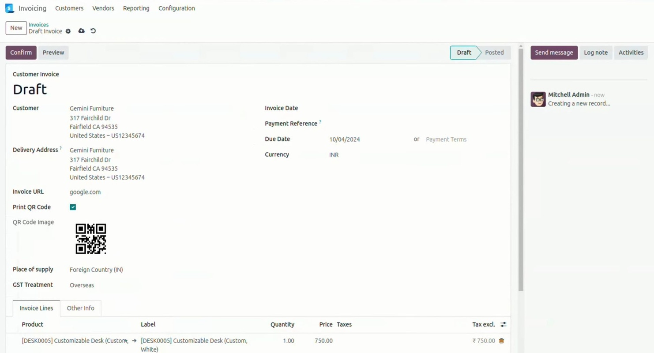The height and width of the screenshot is (353, 654).
Task: Uncheck the Print QR Code checkbox
Action: 73,207
